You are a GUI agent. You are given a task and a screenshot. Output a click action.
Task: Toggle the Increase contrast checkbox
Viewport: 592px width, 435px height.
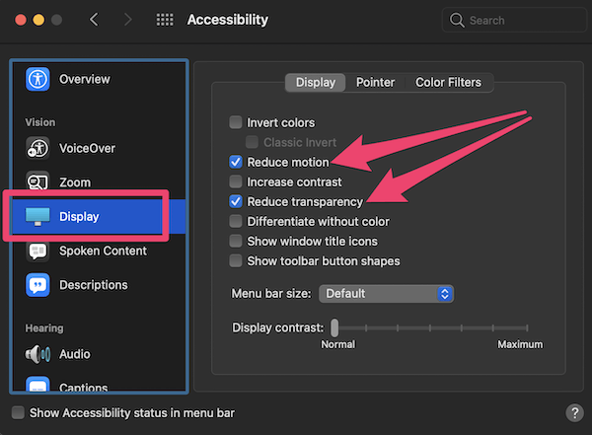coord(236,181)
